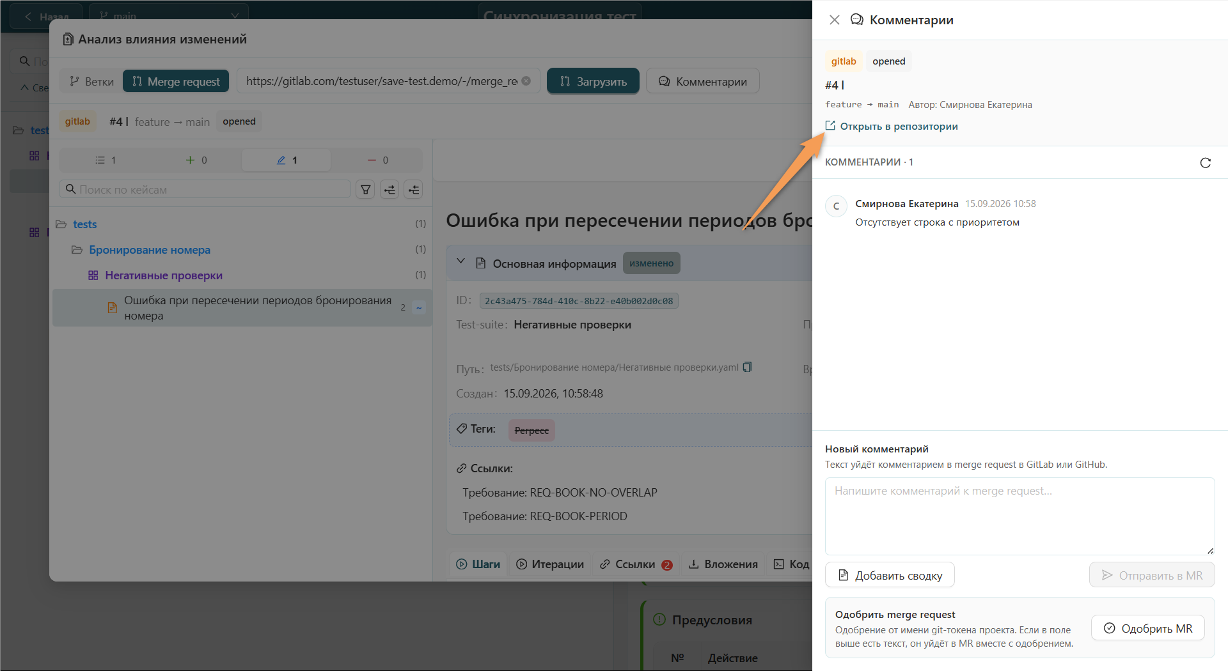Open the Вложения tab
1228x671 pixels.
[x=723, y=564]
